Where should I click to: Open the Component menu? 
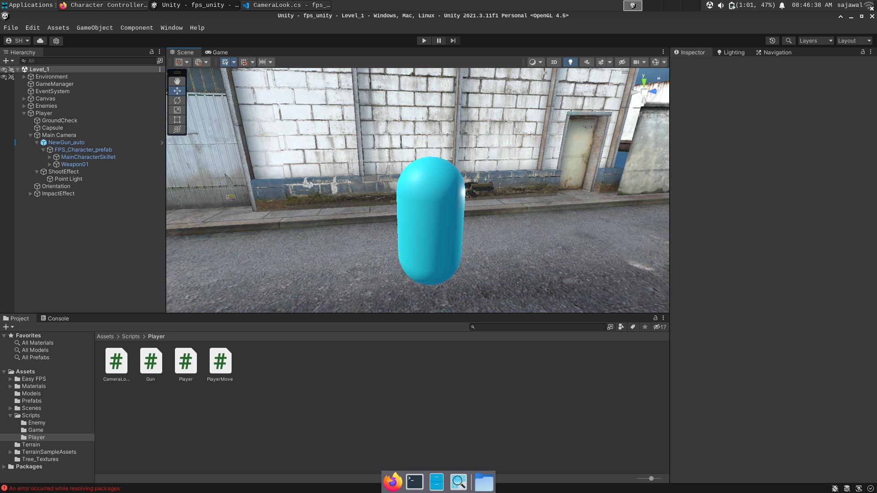137,28
